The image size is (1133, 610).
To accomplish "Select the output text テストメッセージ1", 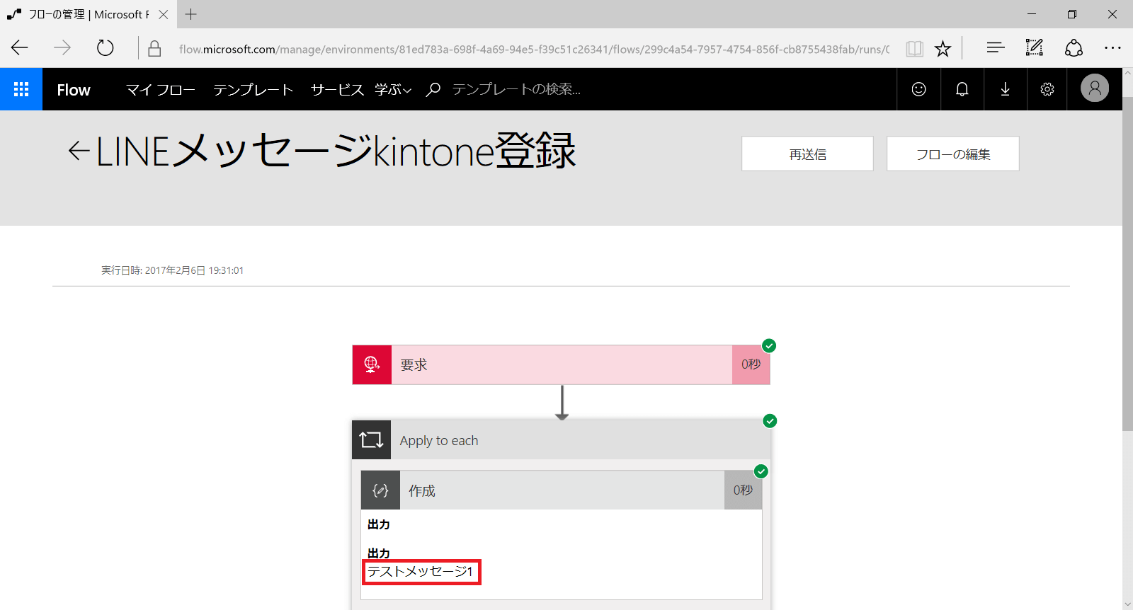I will tap(420, 572).
